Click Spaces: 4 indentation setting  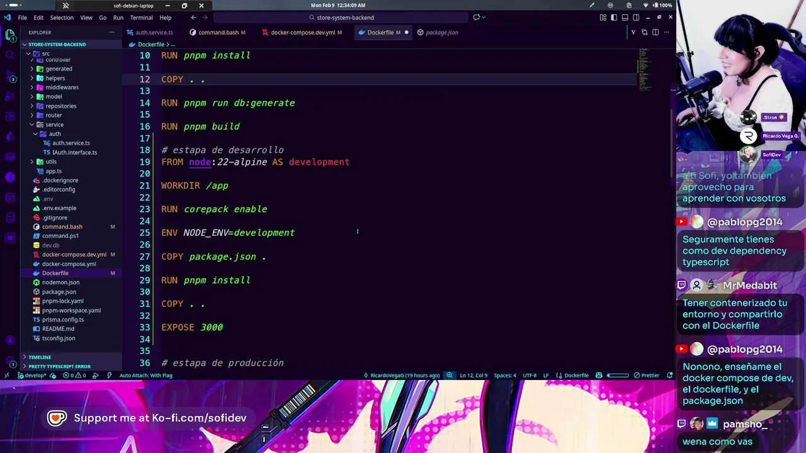[505, 376]
